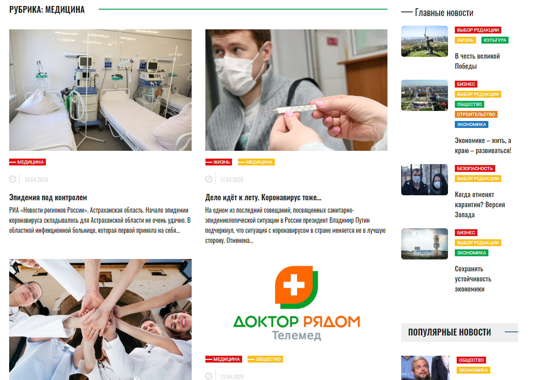
Task: Select the red МЕДИЦИНА tag under first article
Action: [28, 162]
